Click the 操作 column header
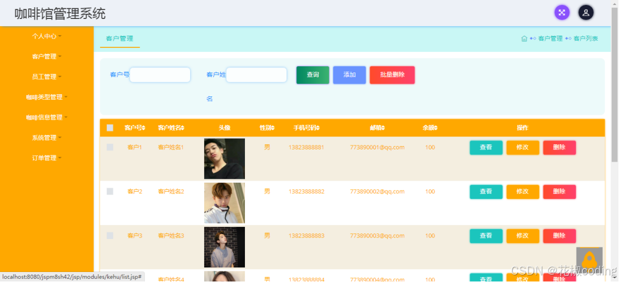 pos(523,128)
